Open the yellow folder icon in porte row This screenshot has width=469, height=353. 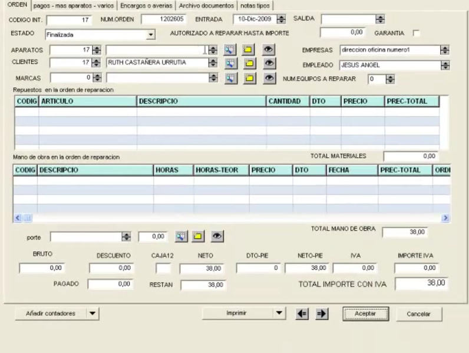tap(198, 237)
